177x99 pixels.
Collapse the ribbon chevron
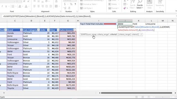[176, 11]
